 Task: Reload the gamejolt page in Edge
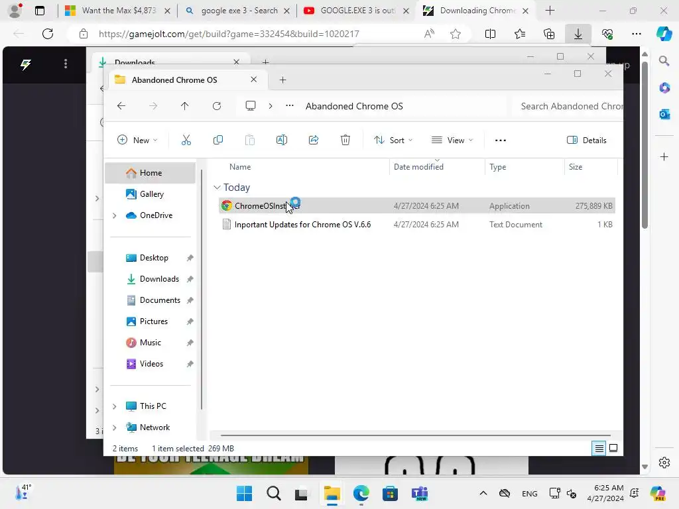tap(48, 34)
